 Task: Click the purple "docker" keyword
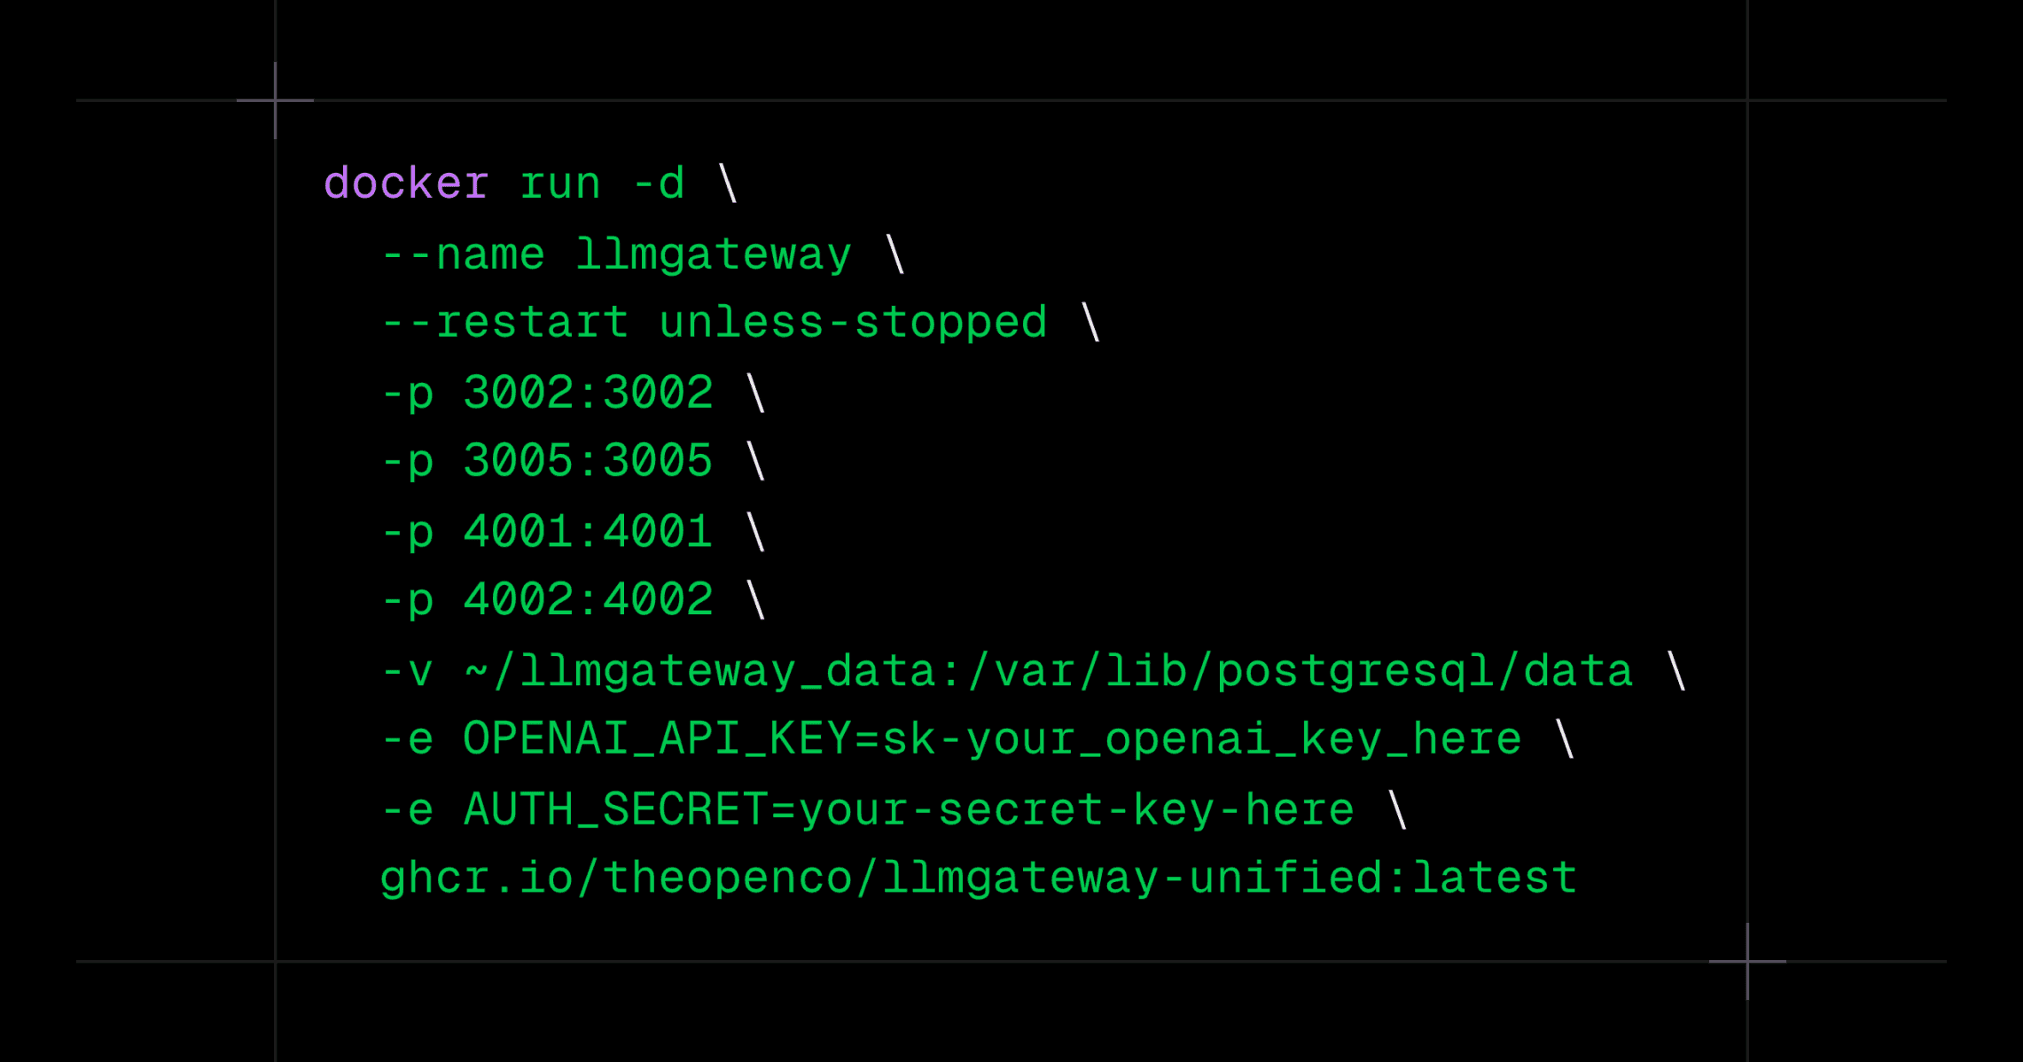[406, 184]
